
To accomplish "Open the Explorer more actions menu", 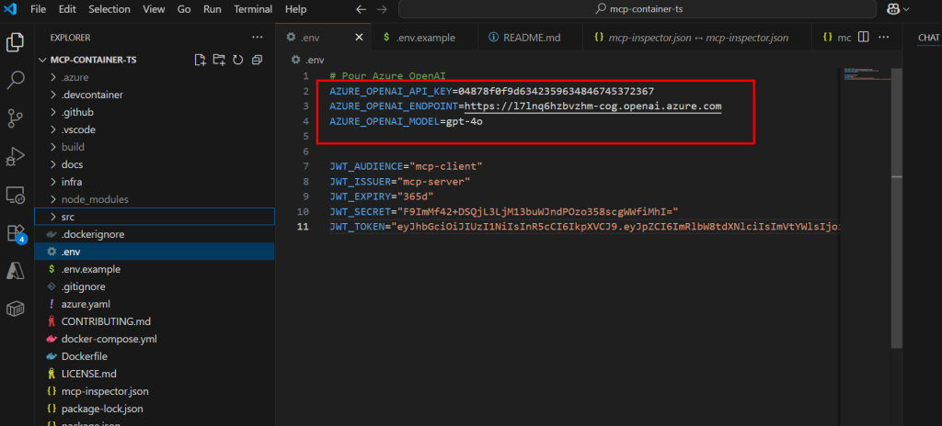I will 258,38.
